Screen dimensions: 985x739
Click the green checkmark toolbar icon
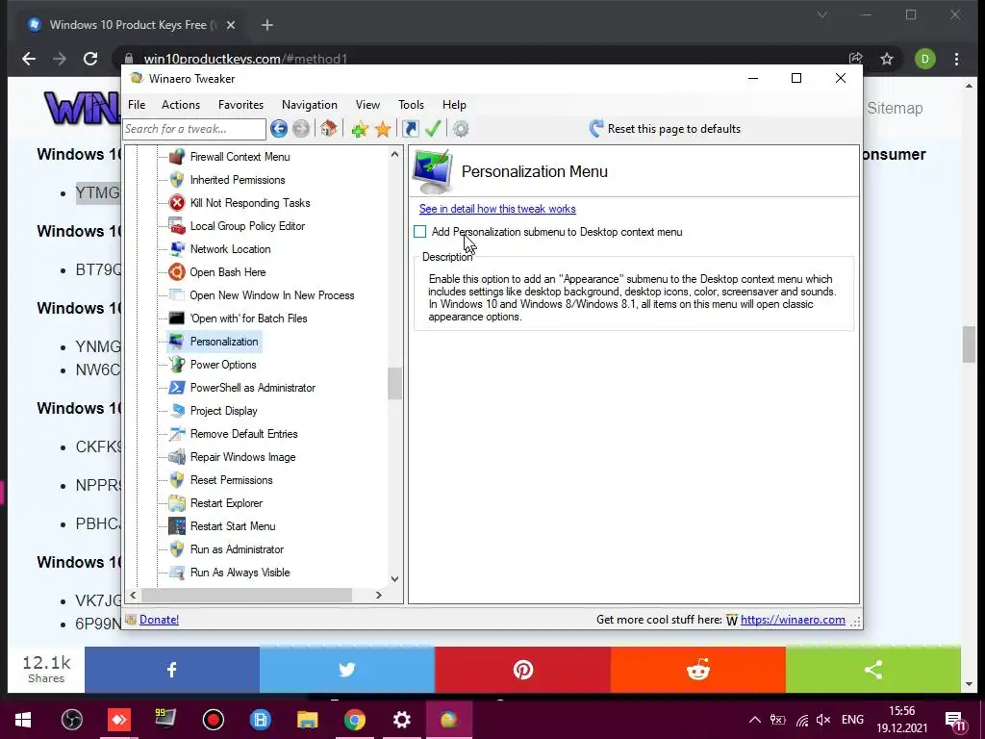433,129
